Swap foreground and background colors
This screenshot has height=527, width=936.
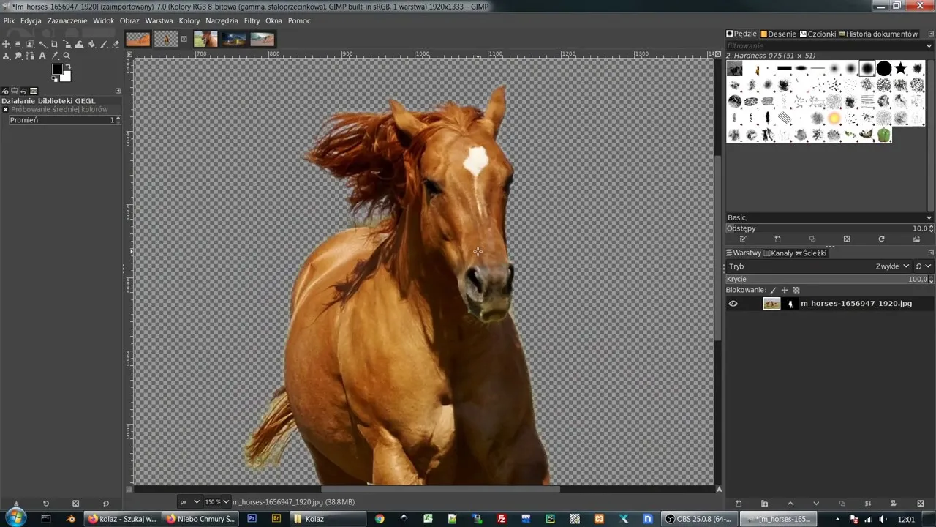click(68, 66)
